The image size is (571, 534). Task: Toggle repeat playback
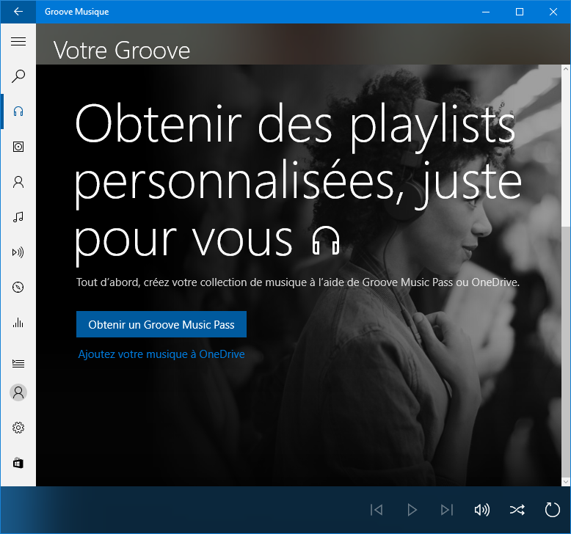tap(552, 510)
